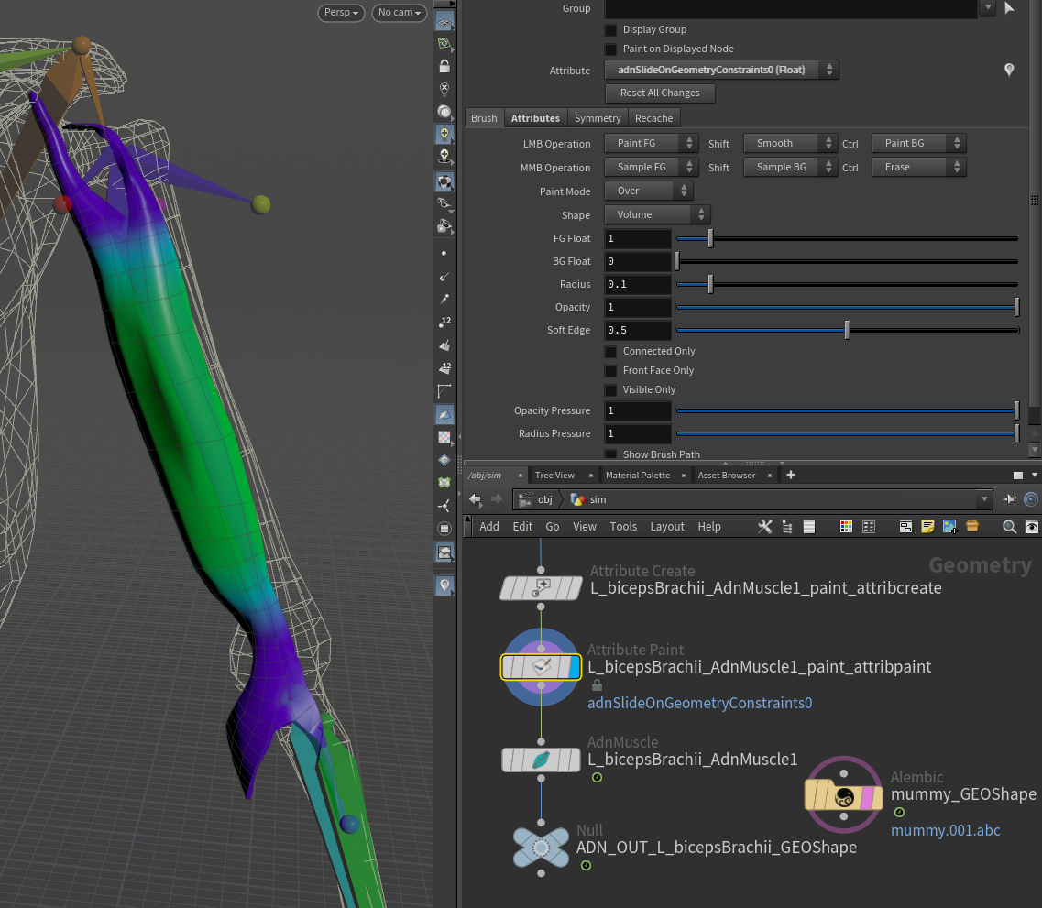The width and height of the screenshot is (1042, 908).
Task: Click the back arrow in network path bar
Action: click(x=475, y=499)
